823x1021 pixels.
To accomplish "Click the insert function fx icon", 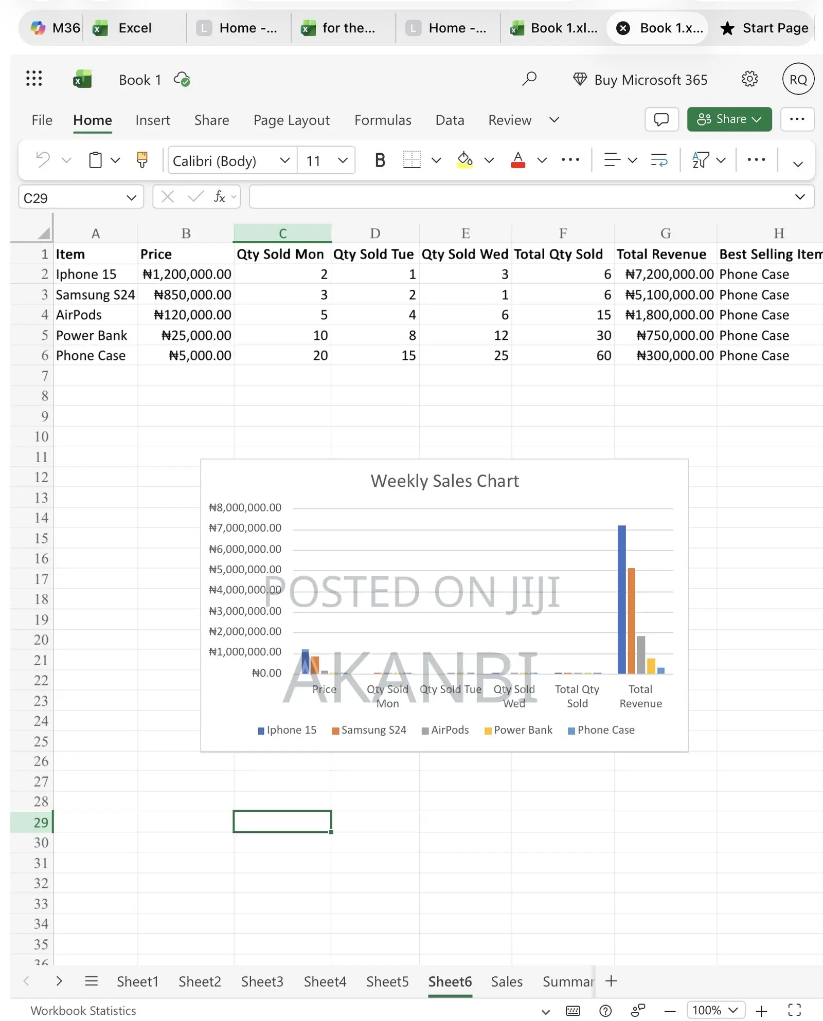I will point(220,196).
